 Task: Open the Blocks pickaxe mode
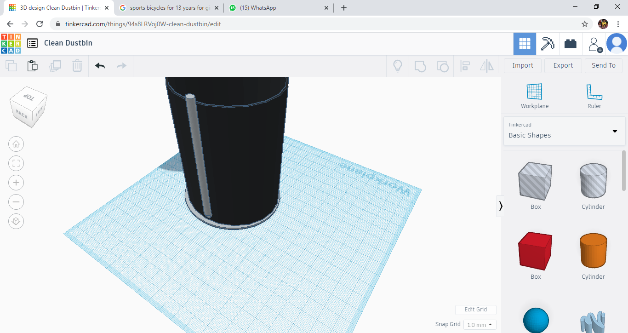[548, 44]
